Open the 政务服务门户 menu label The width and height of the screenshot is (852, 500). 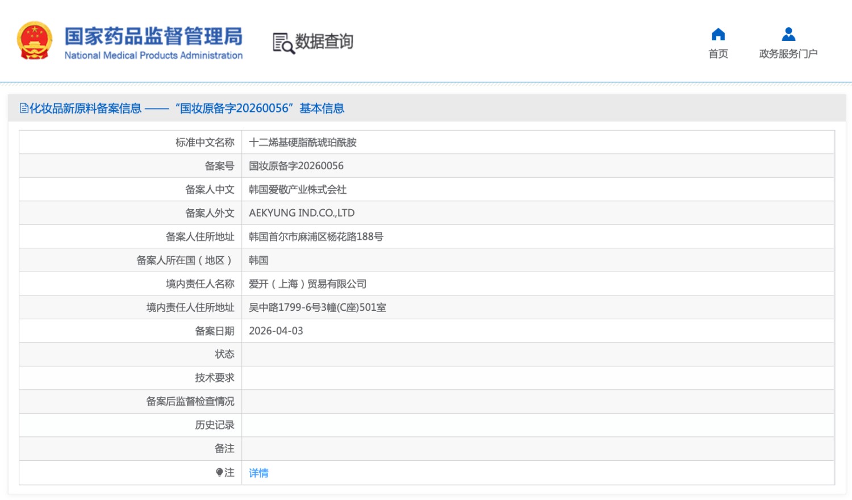point(788,54)
